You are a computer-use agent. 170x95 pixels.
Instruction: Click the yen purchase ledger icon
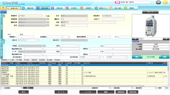coord(38,8)
